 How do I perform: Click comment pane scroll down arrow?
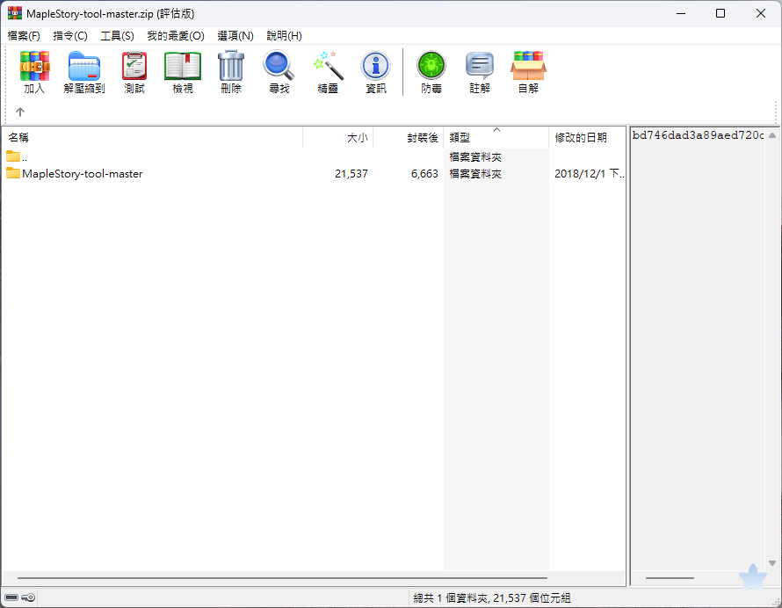pos(772,563)
